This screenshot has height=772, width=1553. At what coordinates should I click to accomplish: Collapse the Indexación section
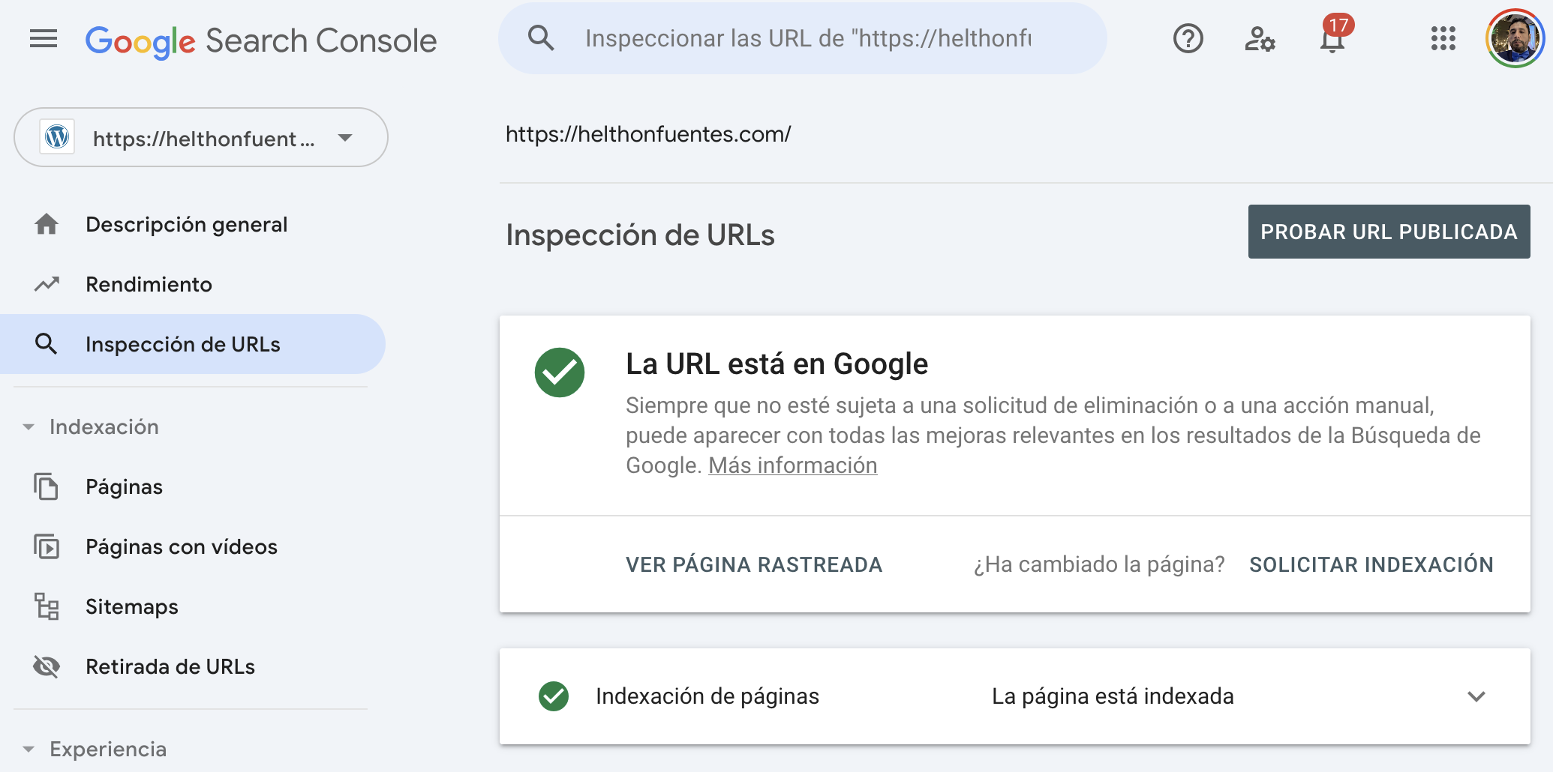pyautogui.click(x=29, y=427)
